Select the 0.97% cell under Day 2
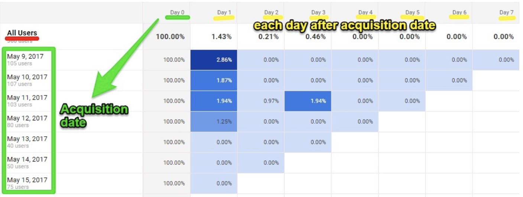The height and width of the screenshot is (197, 523). [x=261, y=101]
